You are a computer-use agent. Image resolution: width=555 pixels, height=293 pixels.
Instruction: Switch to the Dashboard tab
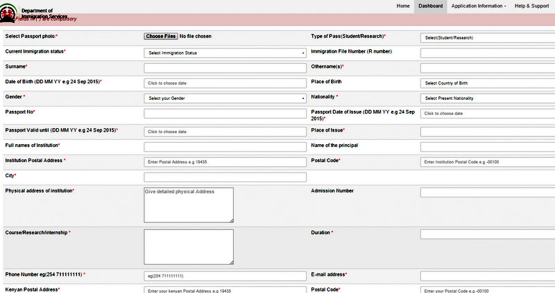click(430, 6)
